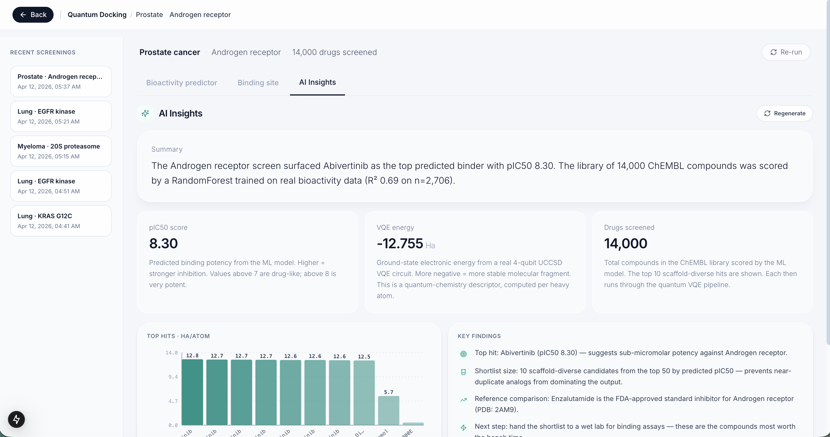Viewport: 830px width, 437px height.
Task: Re-run the prostate cancer screening
Action: coord(786,52)
